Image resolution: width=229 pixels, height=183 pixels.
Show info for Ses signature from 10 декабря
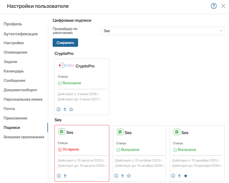coord(173,176)
